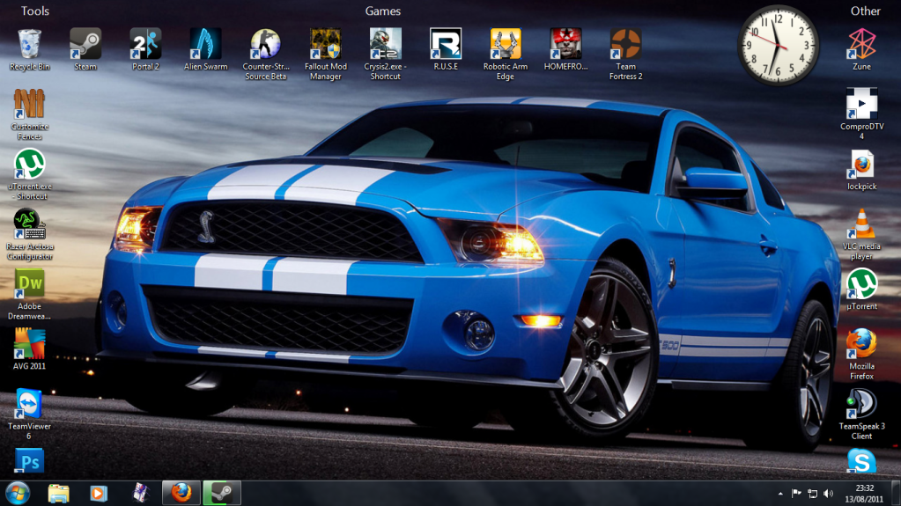901x506 pixels.
Task: Click the analog clock gadget
Action: point(778,45)
